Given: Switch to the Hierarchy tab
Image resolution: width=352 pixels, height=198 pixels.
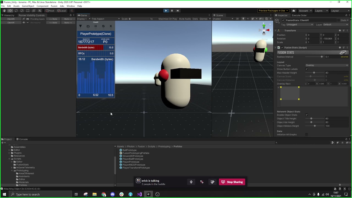Looking at the screenshot, I should (7, 15).
